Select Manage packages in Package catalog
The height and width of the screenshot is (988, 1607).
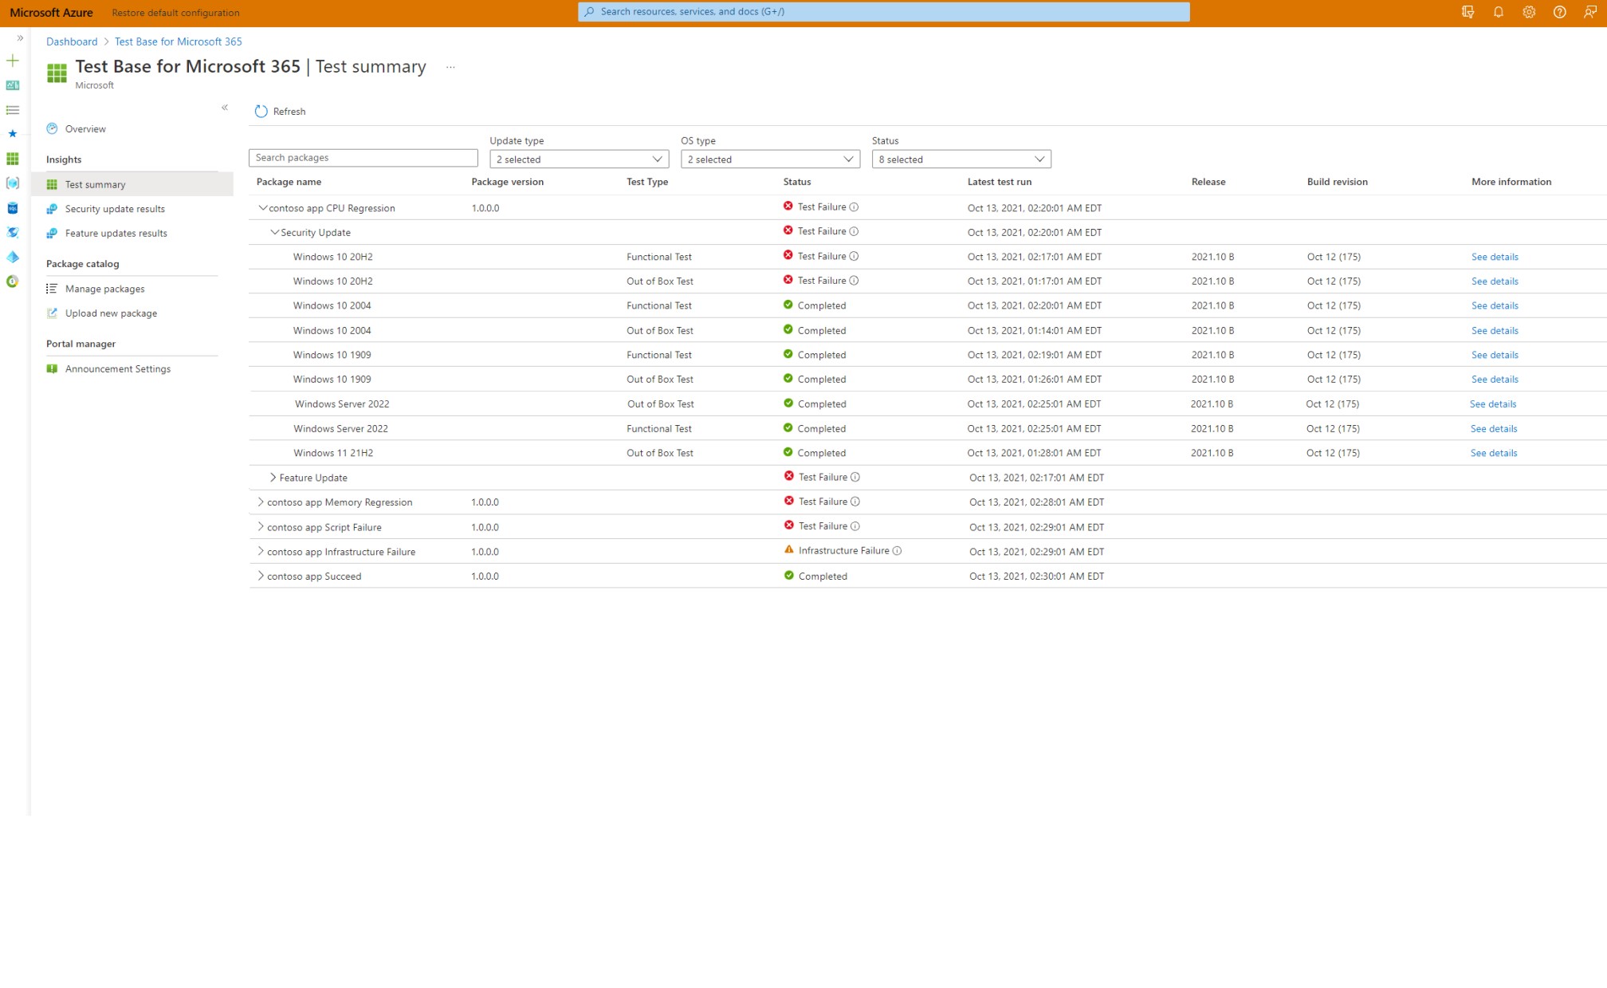pyautogui.click(x=104, y=289)
